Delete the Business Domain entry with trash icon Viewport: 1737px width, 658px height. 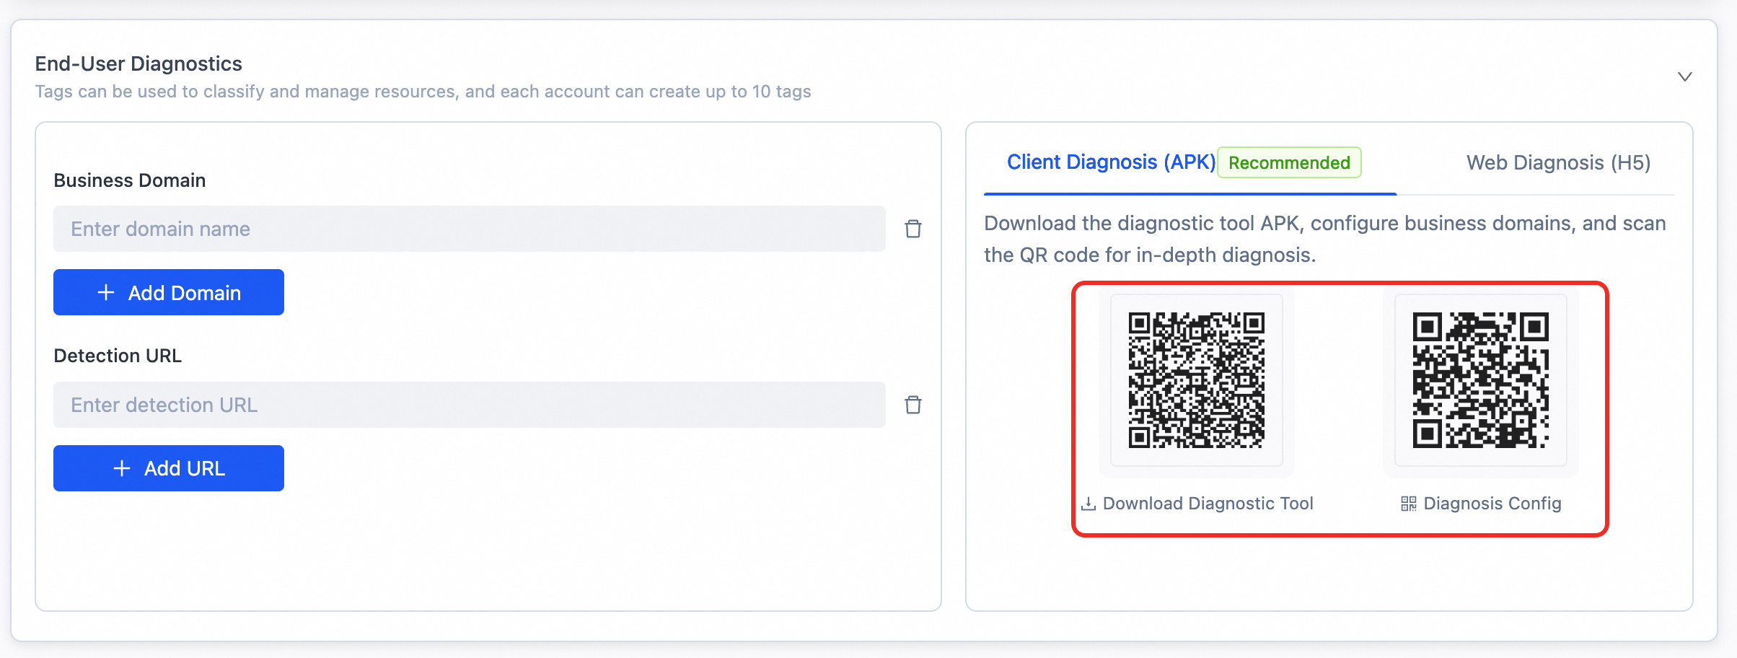click(913, 229)
